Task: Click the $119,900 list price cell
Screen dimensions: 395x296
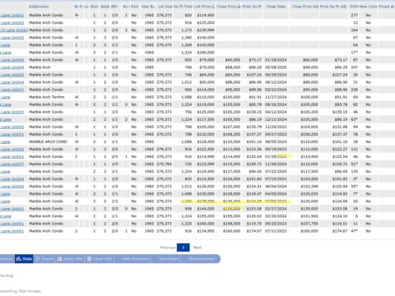Action: [x=206, y=15]
